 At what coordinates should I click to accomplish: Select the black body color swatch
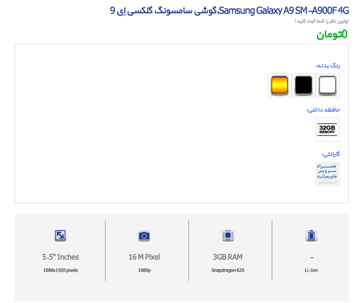tap(304, 85)
